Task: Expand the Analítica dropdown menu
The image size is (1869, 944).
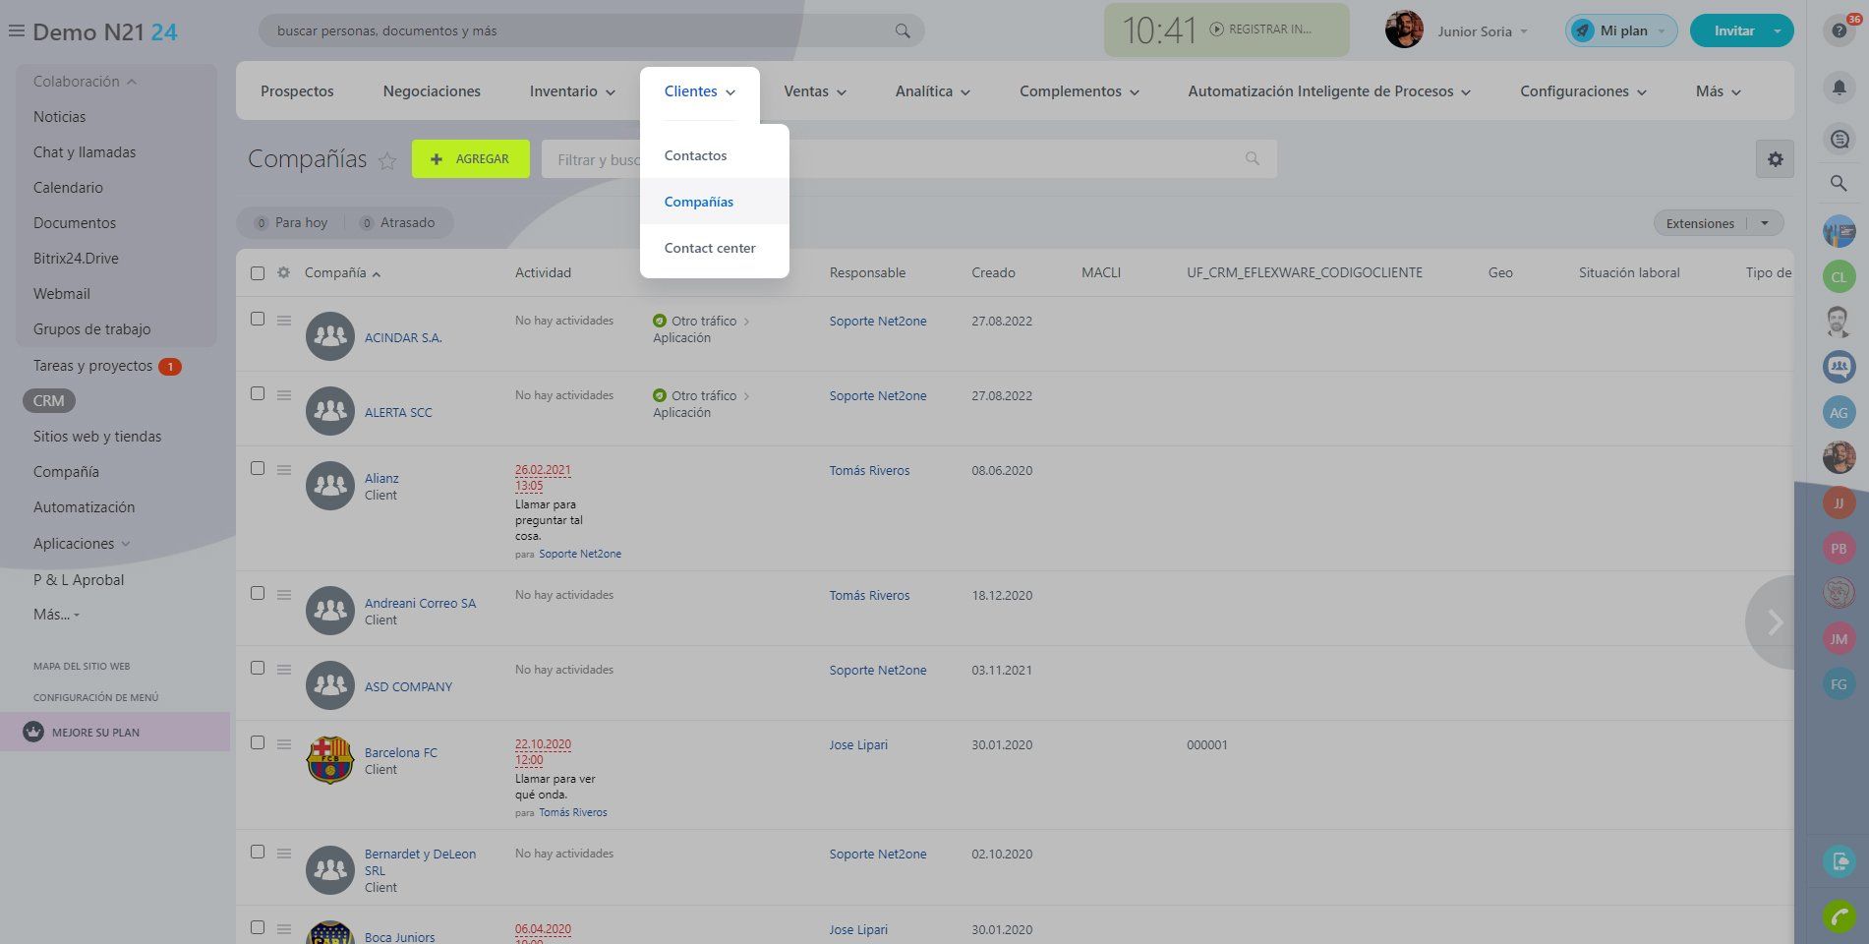Action: [932, 91]
